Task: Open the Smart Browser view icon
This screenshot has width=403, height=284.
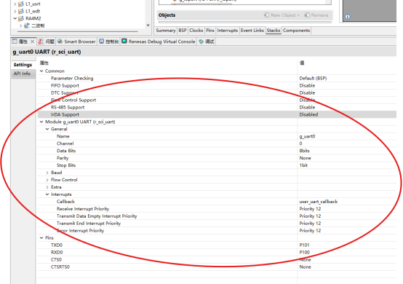Action: [x=60, y=42]
